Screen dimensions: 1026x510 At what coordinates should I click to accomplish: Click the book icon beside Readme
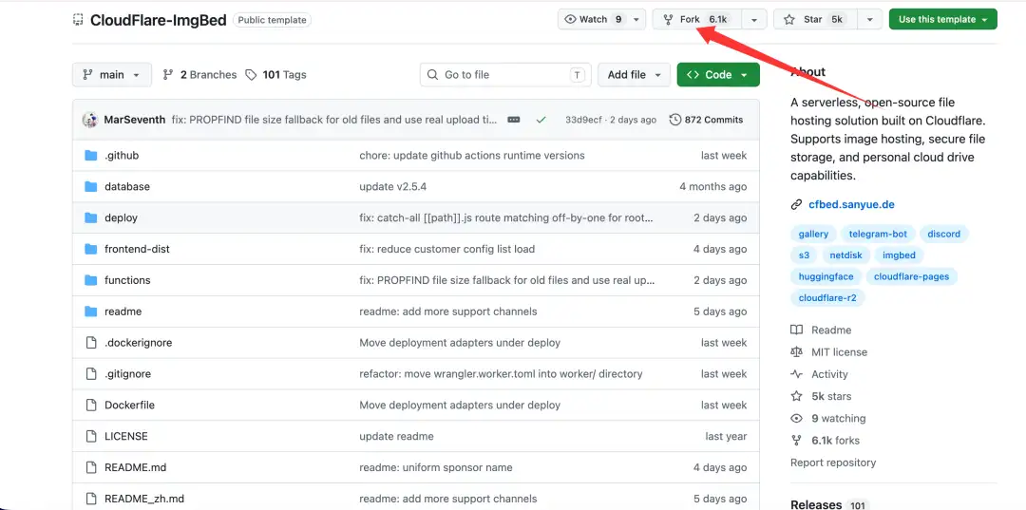coord(796,331)
